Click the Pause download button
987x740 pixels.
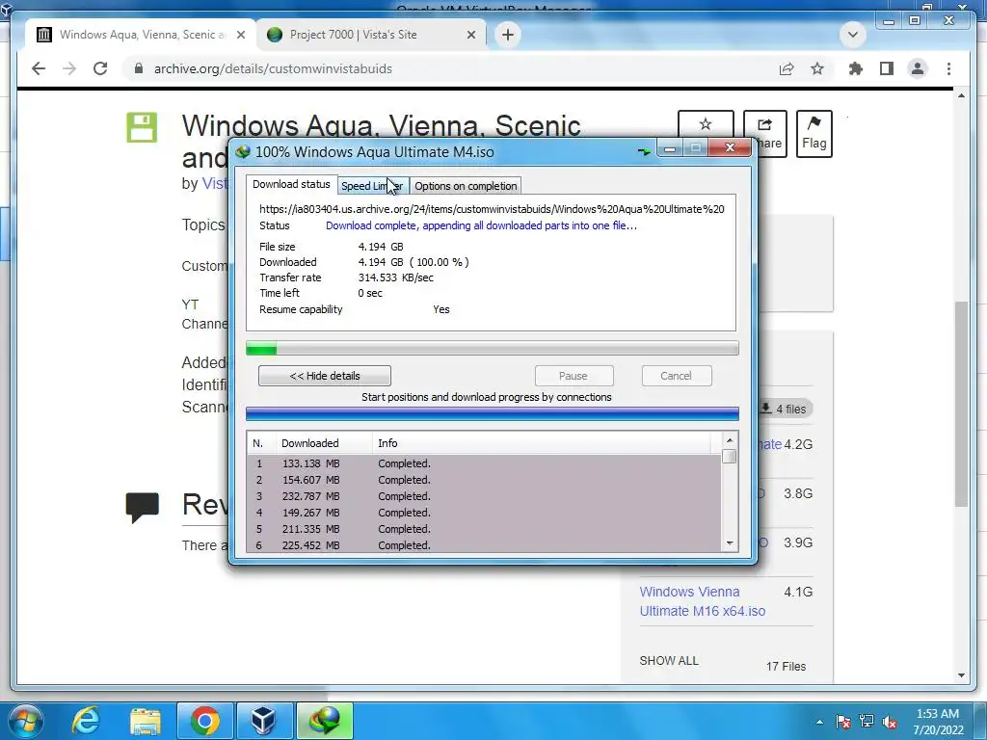click(574, 376)
